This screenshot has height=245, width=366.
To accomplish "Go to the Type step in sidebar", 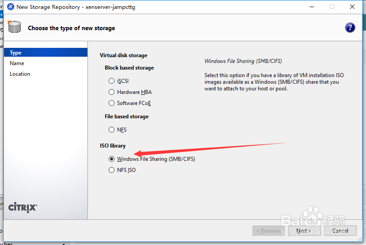I will point(16,53).
